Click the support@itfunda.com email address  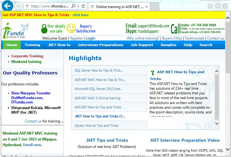(154, 26)
